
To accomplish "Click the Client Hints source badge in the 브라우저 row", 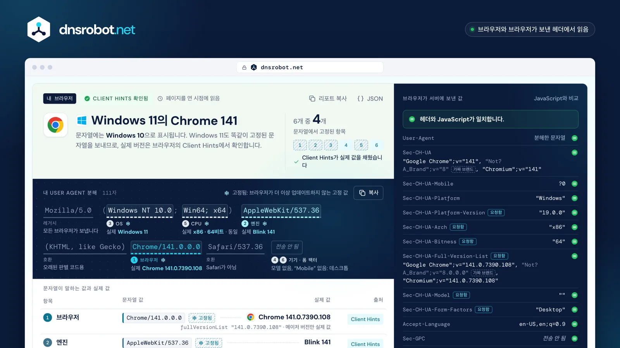I will click(365, 319).
